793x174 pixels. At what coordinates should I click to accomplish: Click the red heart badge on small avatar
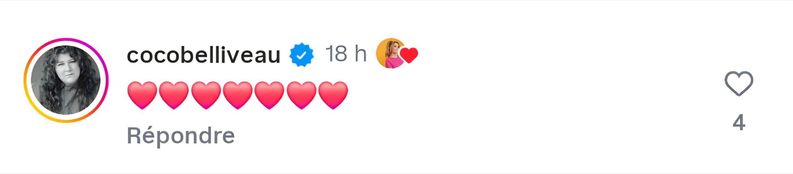pyautogui.click(x=409, y=55)
